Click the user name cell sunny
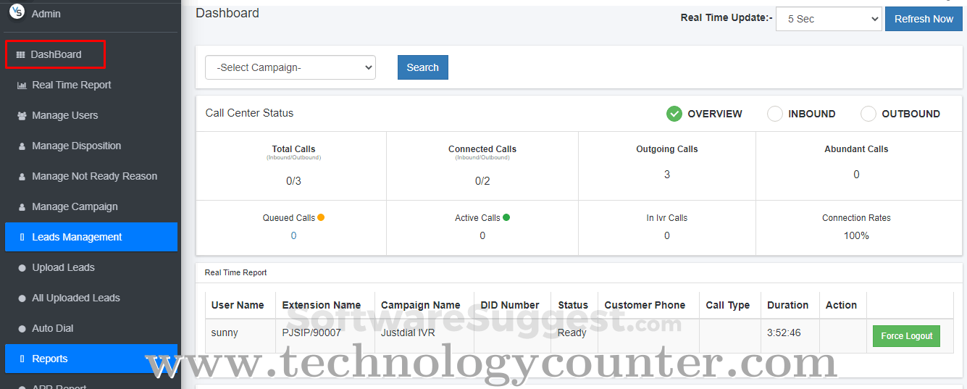The image size is (967, 389). coord(225,332)
